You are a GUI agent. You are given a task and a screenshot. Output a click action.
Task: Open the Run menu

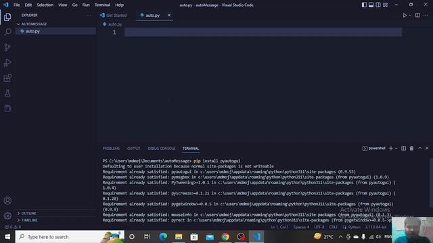(x=86, y=5)
